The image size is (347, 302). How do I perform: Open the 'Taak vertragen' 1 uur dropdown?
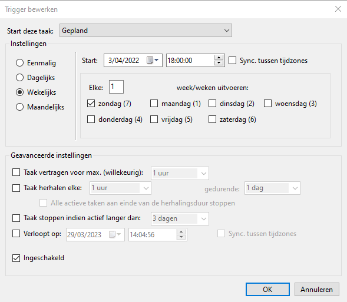pyautogui.click(x=180, y=173)
